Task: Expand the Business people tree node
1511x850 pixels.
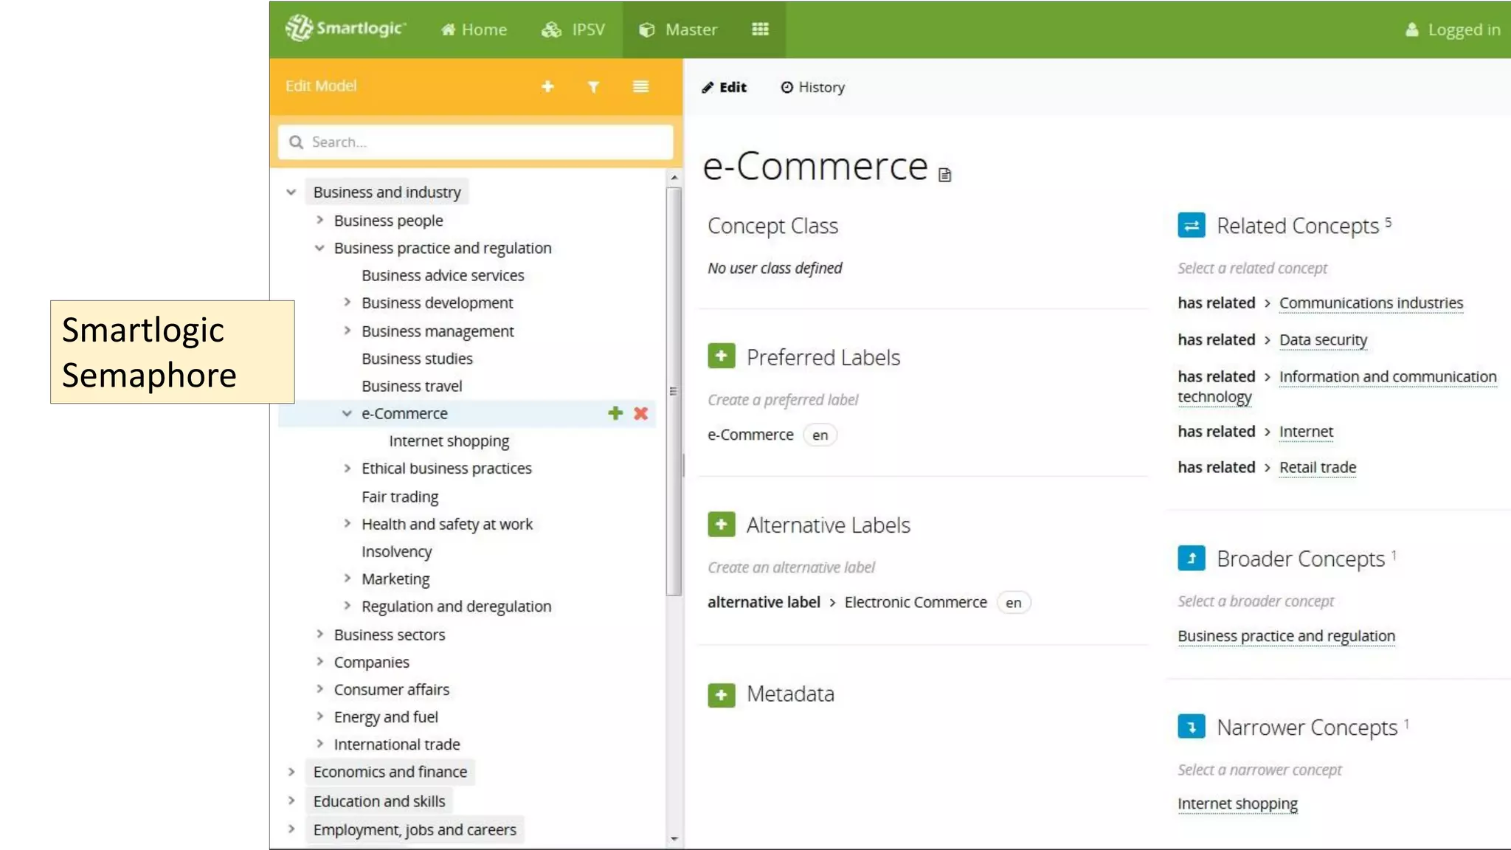Action: (319, 220)
